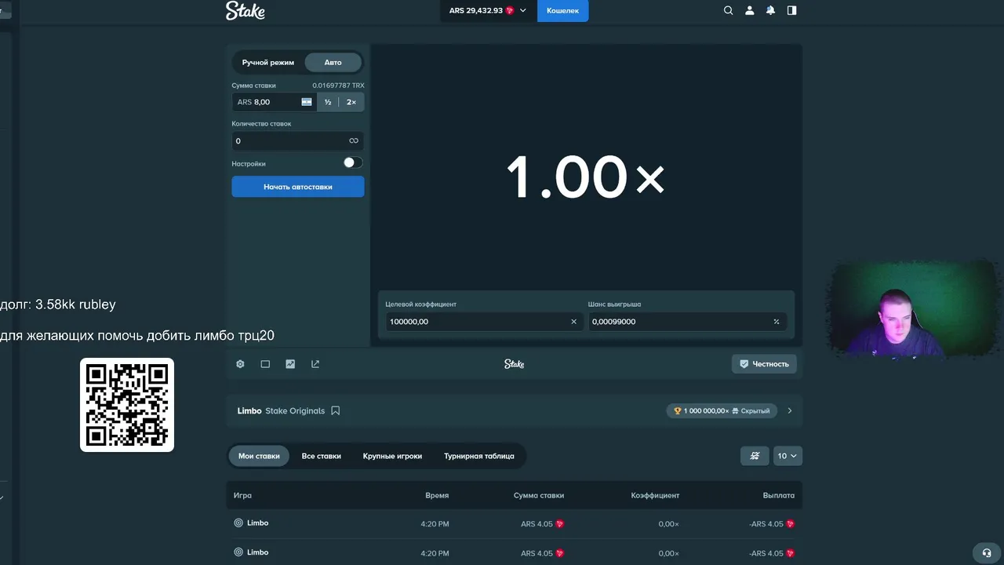The height and width of the screenshot is (565, 1004).
Task: Click the Количество ставок input field
Action: [298, 141]
